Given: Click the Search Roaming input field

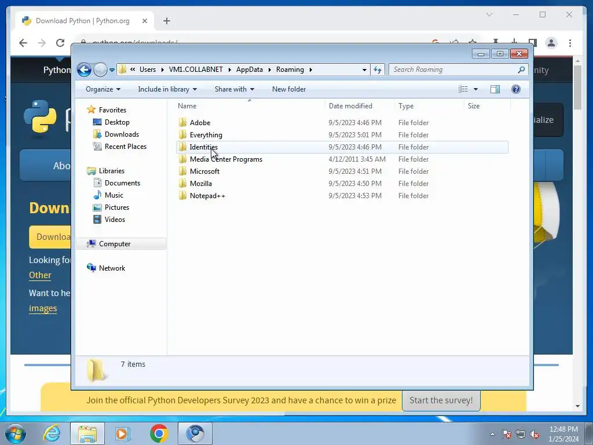Looking at the screenshot, I should pos(454,70).
